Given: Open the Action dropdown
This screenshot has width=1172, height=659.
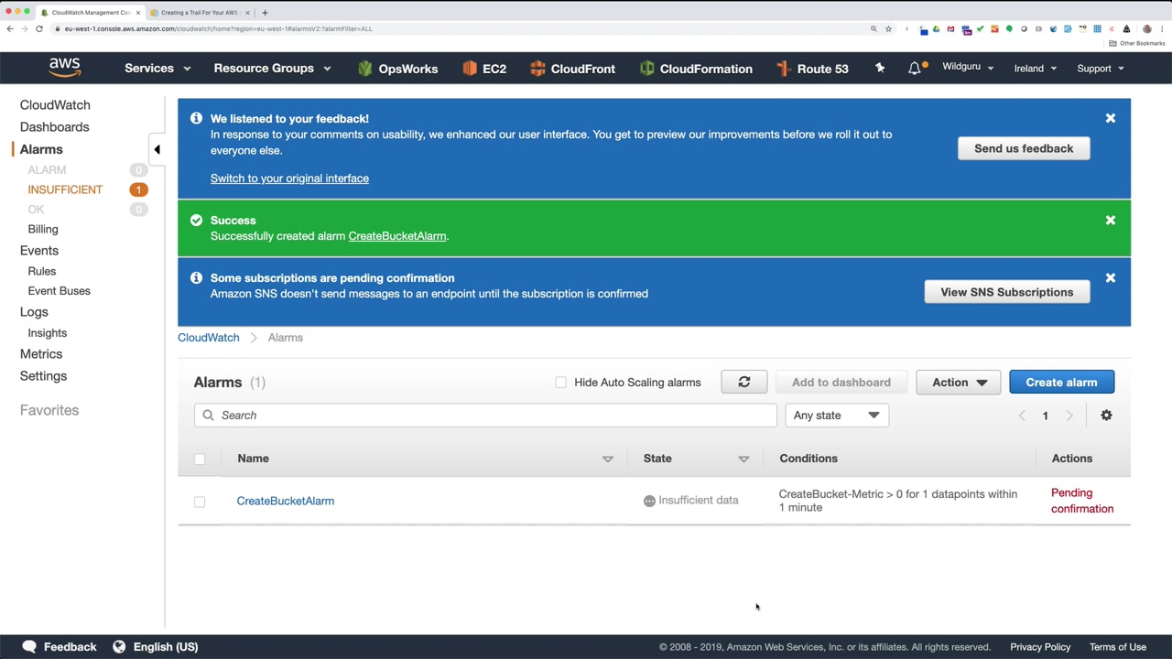Looking at the screenshot, I should [x=959, y=383].
